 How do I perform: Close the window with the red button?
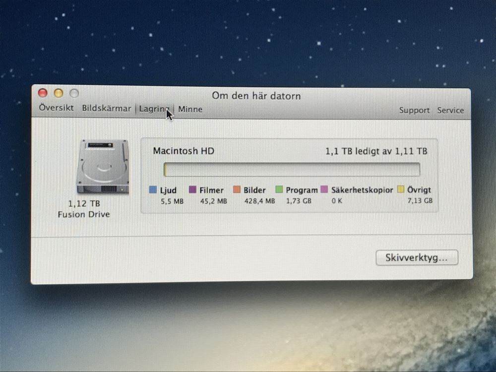coord(43,93)
